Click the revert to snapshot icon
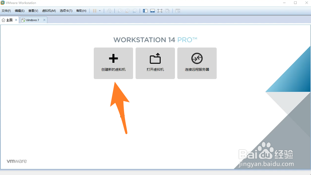311x175 pixels. tap(127, 11)
